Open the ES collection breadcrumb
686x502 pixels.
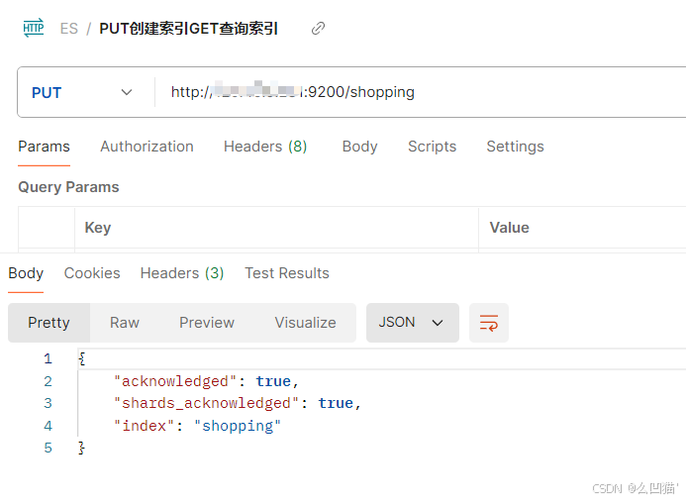(x=68, y=29)
